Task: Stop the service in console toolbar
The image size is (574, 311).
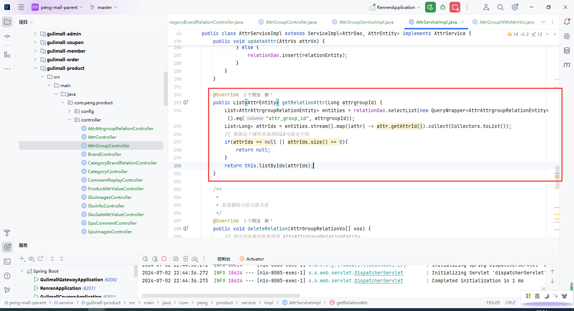Action: tap(164, 259)
